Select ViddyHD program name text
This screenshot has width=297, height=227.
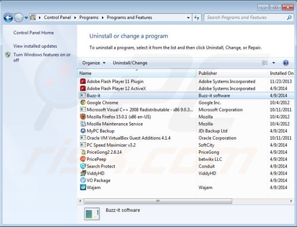pos(95,173)
